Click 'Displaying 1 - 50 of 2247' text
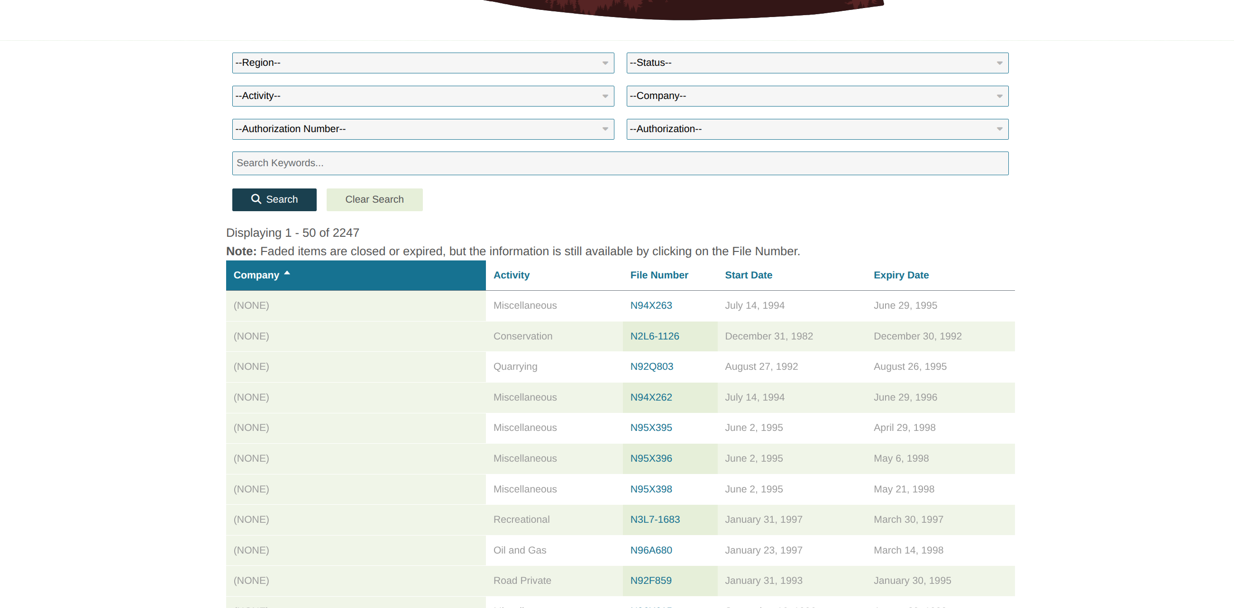1234x608 pixels. (x=292, y=233)
